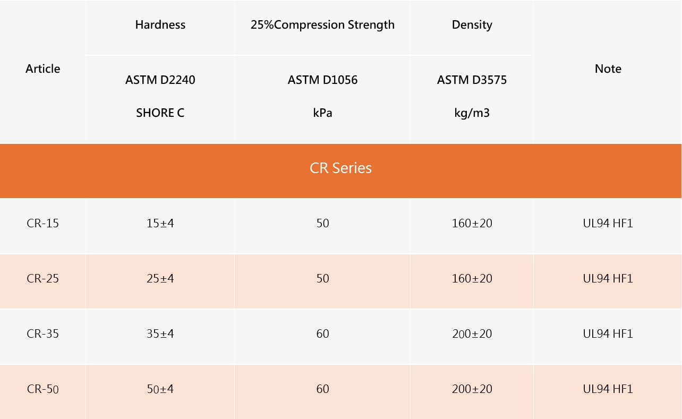The height and width of the screenshot is (419, 682).
Task: Click the Article column header
Action: pyautogui.click(x=43, y=69)
